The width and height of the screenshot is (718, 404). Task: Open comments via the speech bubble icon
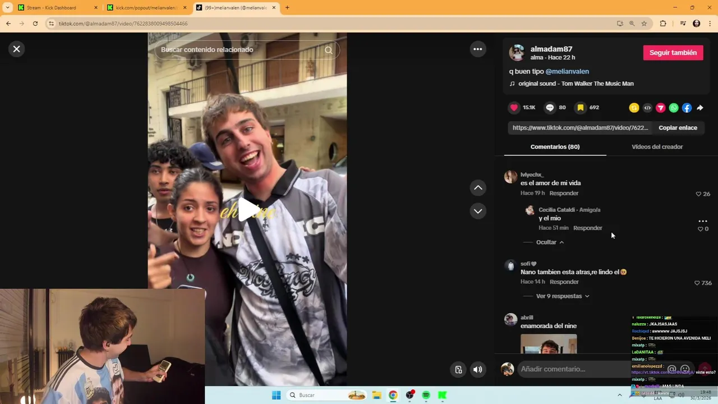(550, 108)
